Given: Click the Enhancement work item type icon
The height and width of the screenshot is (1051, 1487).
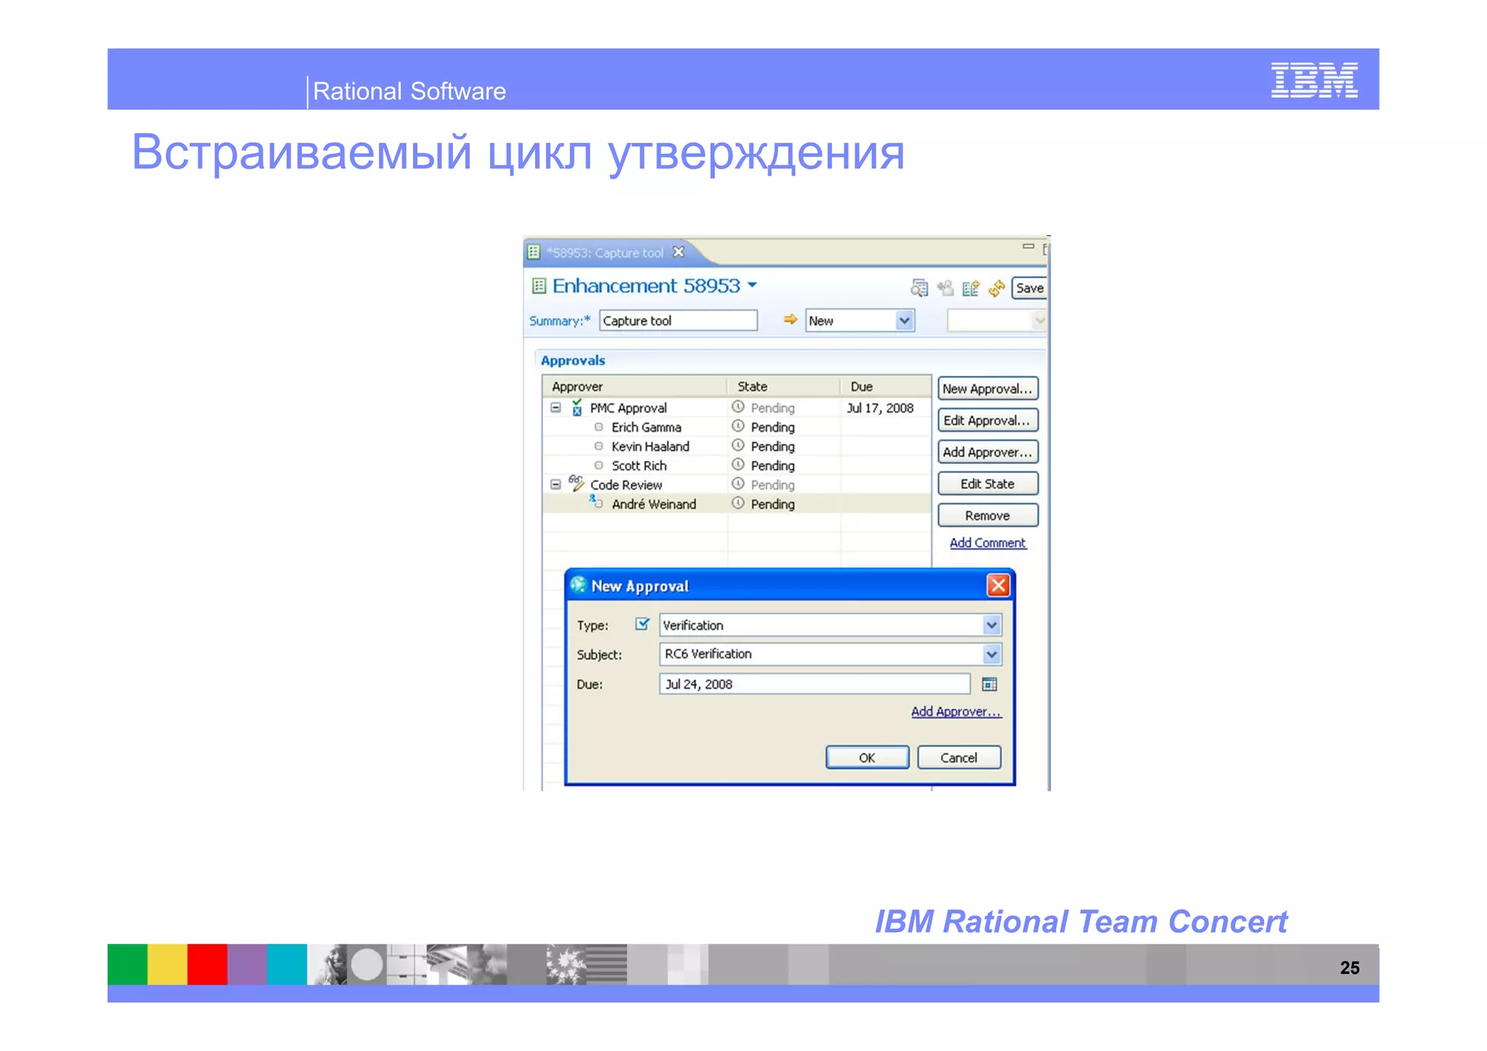Looking at the screenshot, I should pos(539,286).
